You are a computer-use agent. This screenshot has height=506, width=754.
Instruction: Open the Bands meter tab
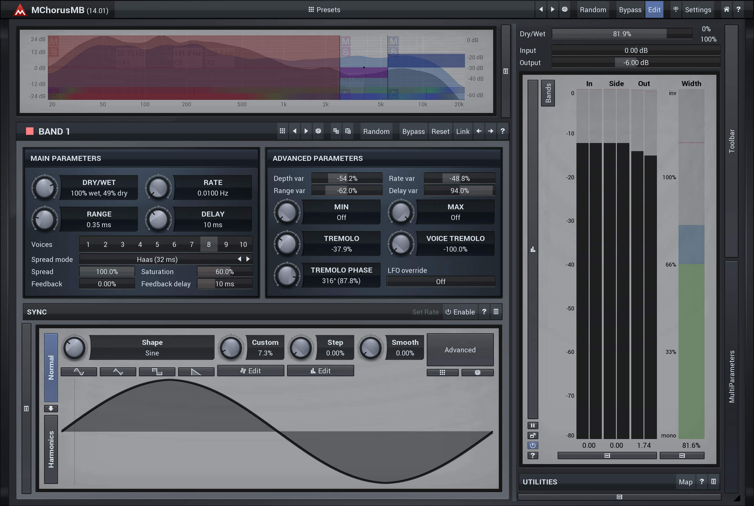[548, 93]
